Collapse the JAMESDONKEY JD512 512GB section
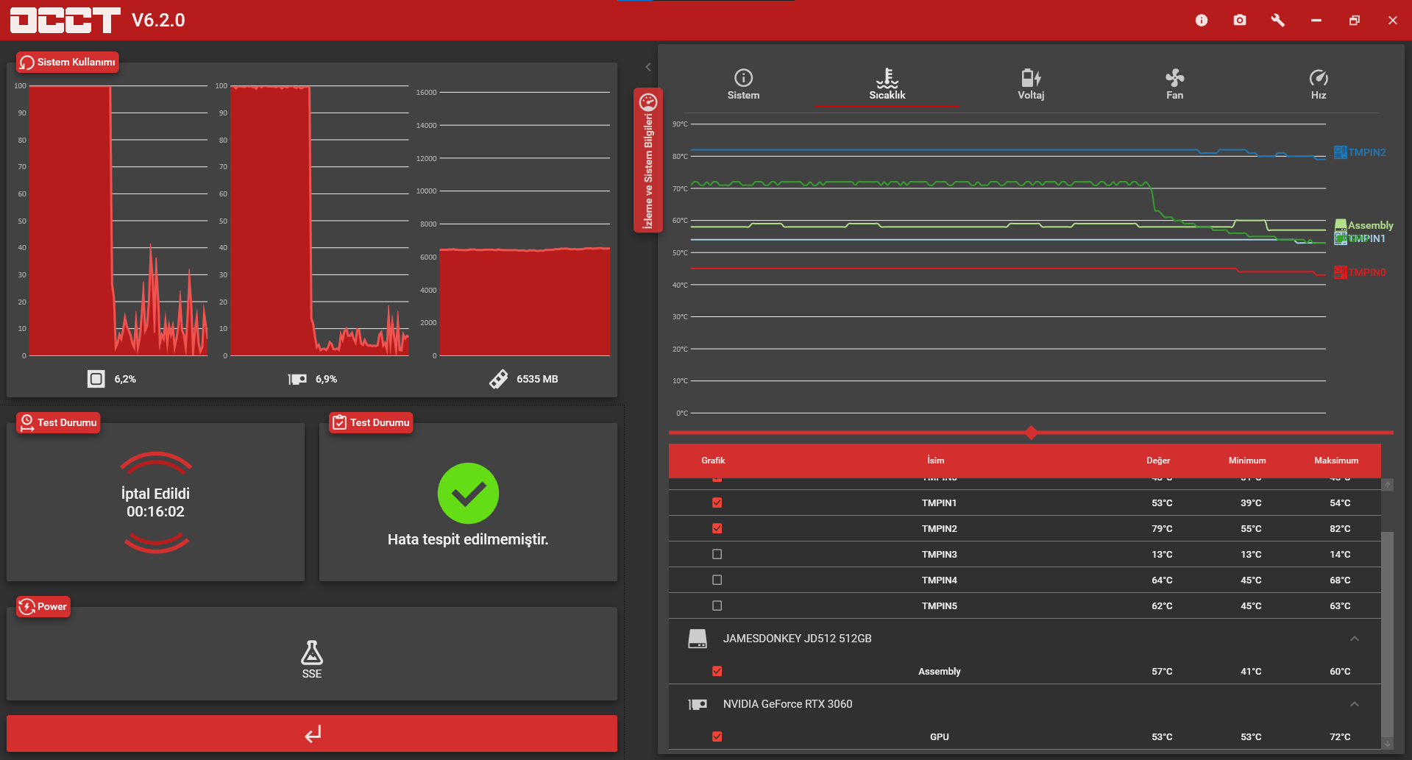Image resolution: width=1412 pixels, height=760 pixels. (1355, 639)
